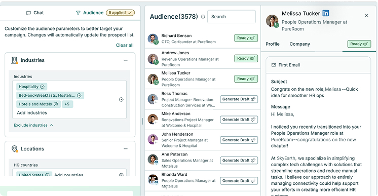Viewport: 378px width, 196px height.
Task: Select Andrew Jones's avatar
Action: pos(153,59)
